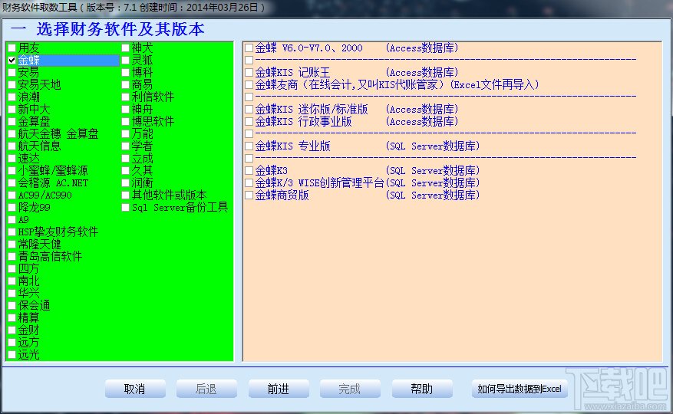Tick the 南北 checkbox
The width and height of the screenshot is (673, 414).
pos(12,281)
